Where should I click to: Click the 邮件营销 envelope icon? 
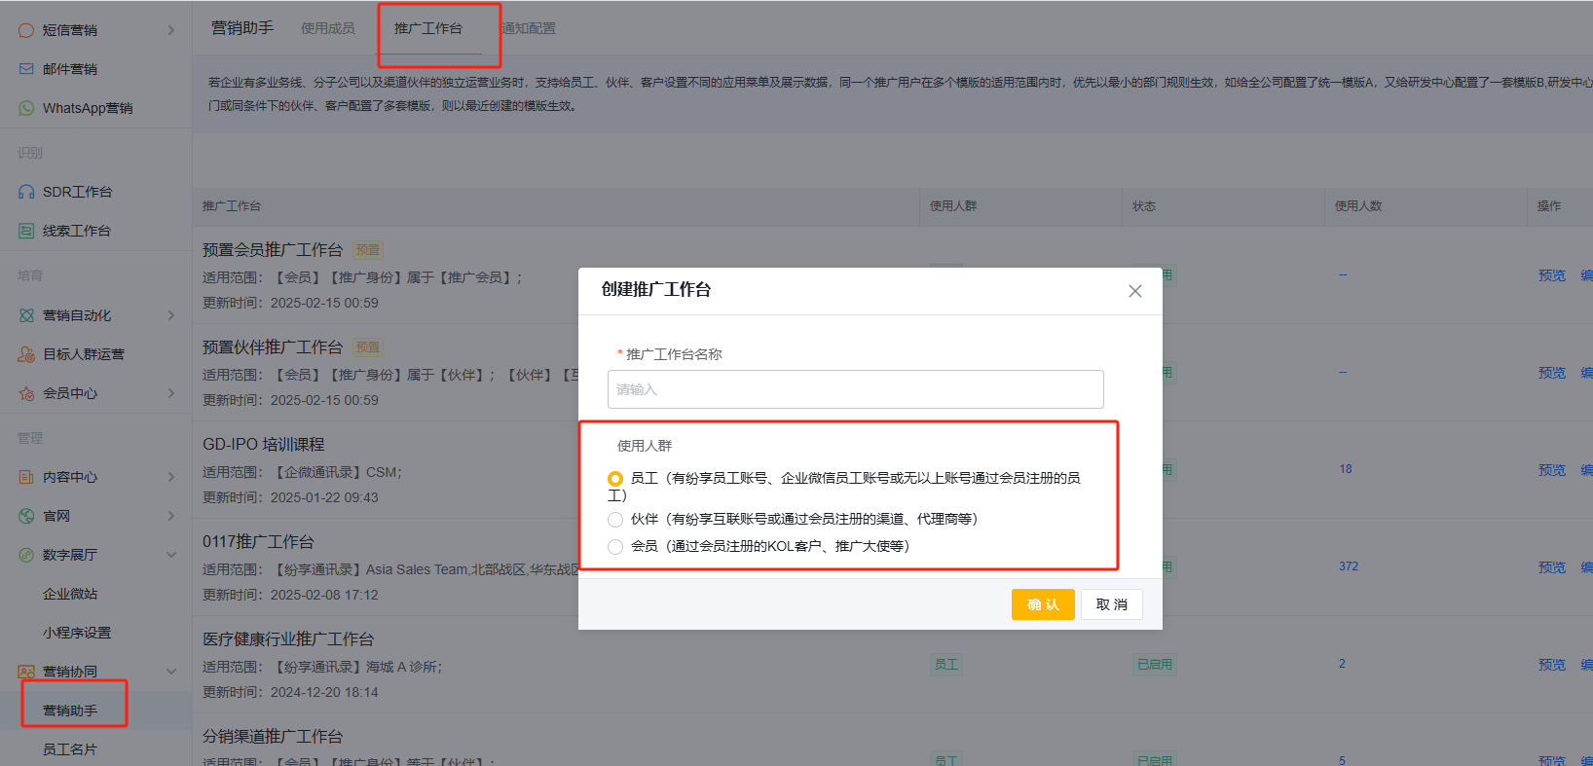coord(26,69)
